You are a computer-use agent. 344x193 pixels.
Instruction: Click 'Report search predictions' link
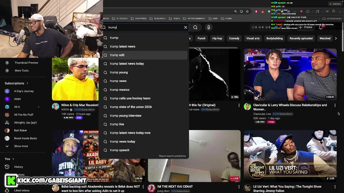172,156
